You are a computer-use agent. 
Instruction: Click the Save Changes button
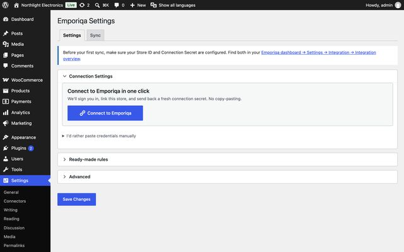[x=76, y=199]
